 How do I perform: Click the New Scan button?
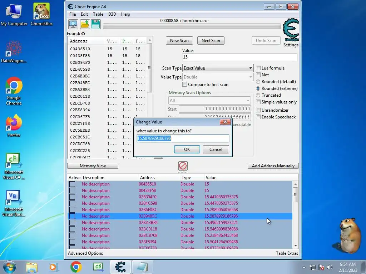[x=179, y=41]
